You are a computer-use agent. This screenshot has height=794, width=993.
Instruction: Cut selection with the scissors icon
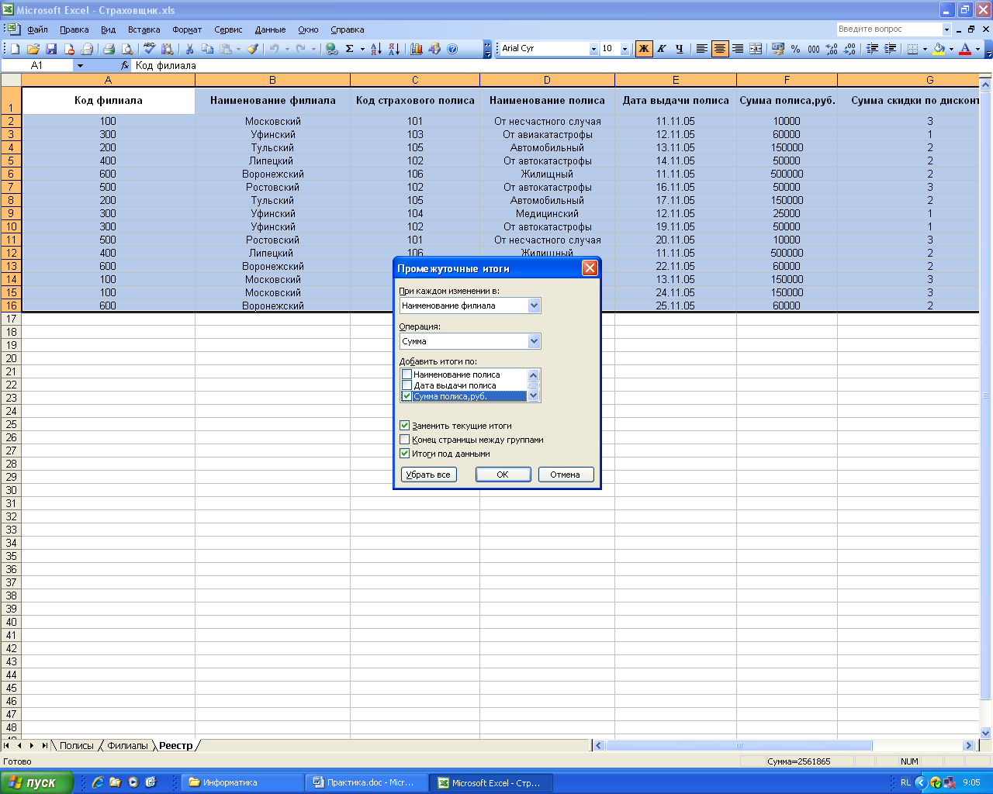point(189,49)
